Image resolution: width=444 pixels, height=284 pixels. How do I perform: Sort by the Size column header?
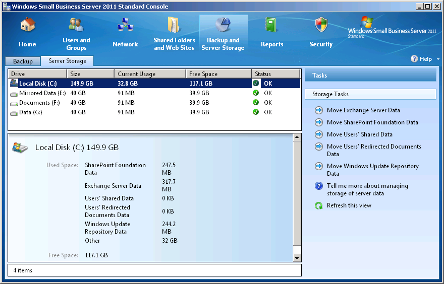[91, 74]
